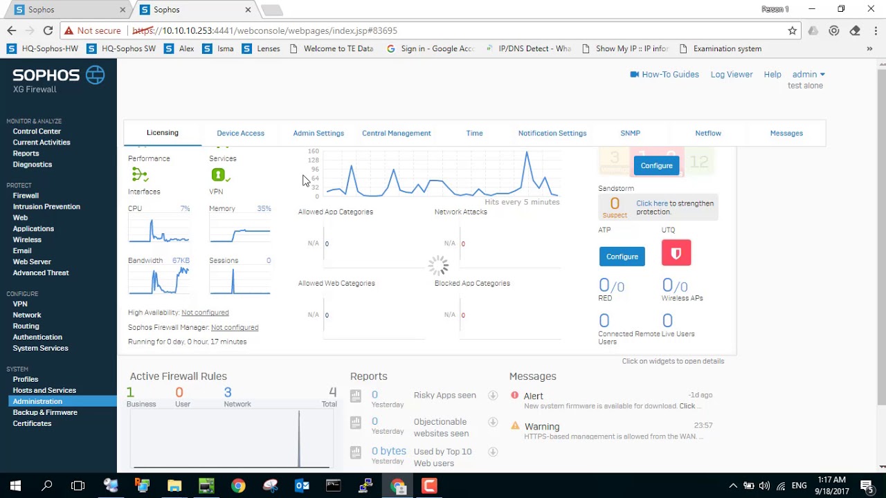Click the How-To Guides camera icon
Screen dimensions: 886x498
pyautogui.click(x=634, y=74)
